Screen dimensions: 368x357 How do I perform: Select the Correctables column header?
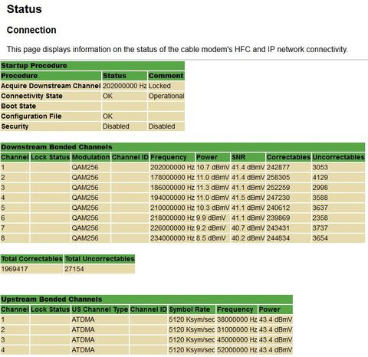click(288, 157)
